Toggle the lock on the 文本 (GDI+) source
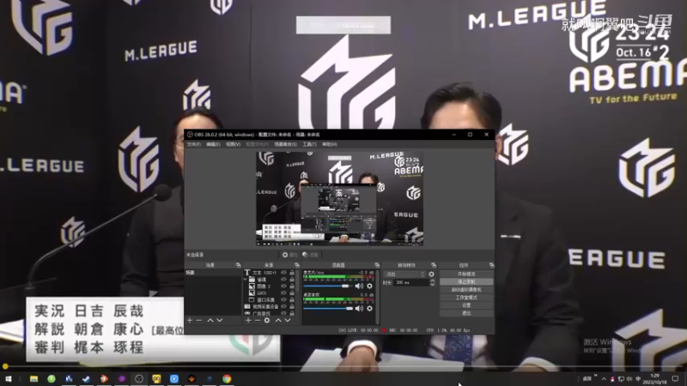The image size is (687, 386). click(292, 273)
